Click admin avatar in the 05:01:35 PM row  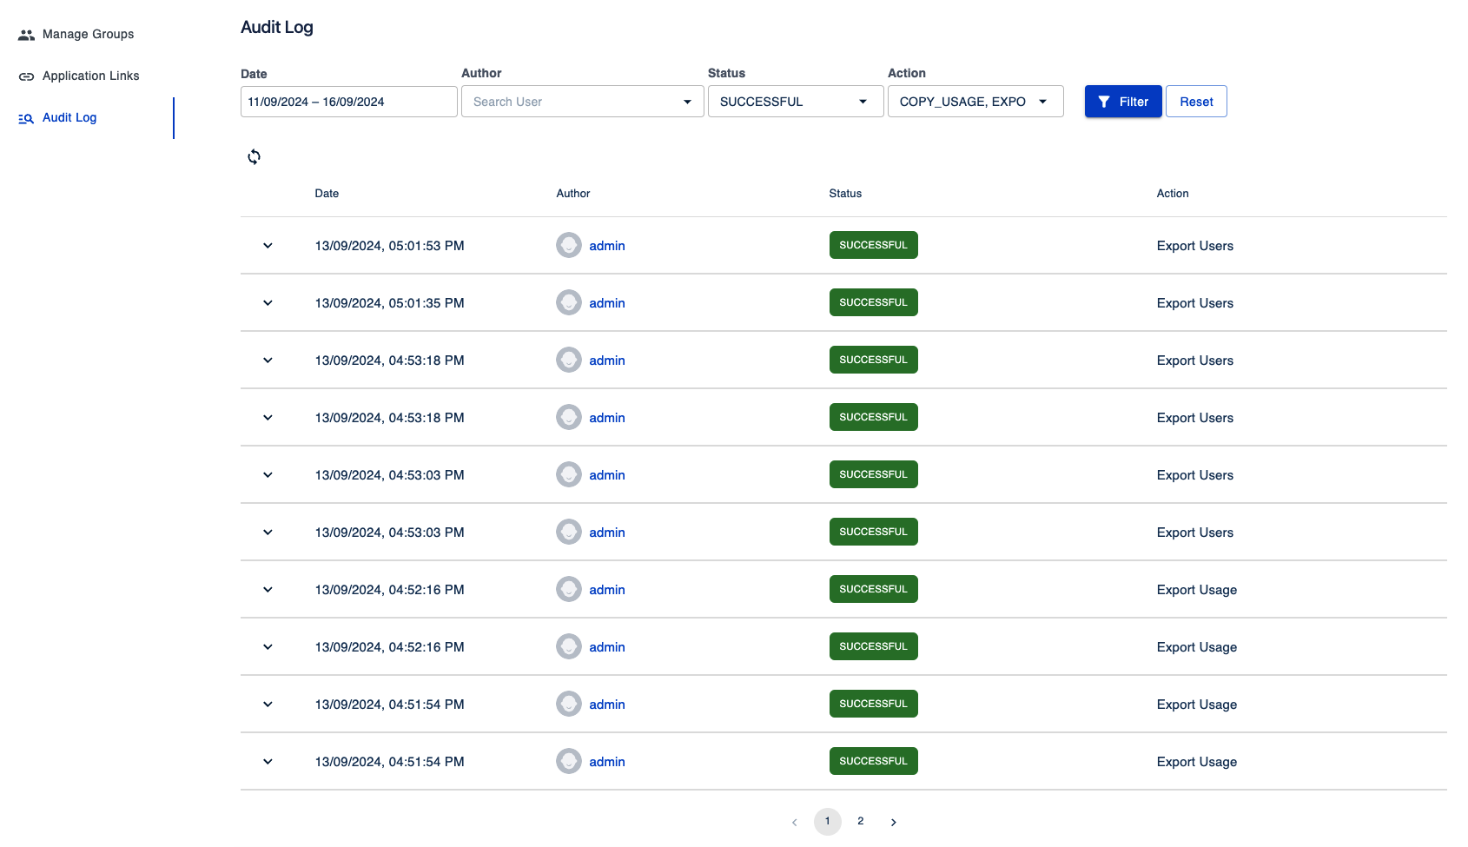(569, 303)
